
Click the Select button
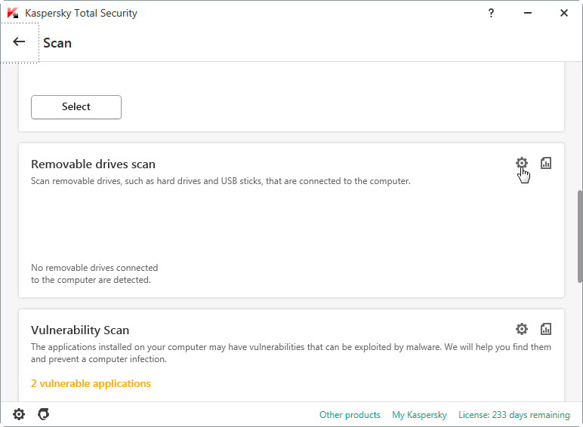[x=76, y=107]
